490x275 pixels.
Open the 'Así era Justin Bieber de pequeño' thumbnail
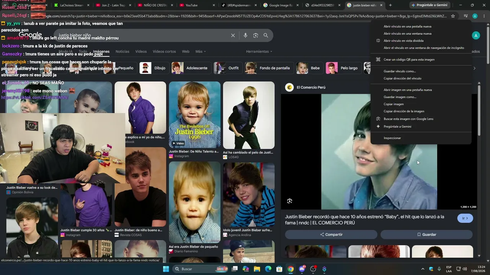coord(194,202)
